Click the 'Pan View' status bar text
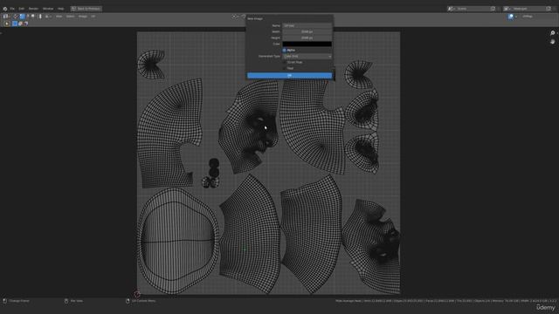Image resolution: width=559 pixels, height=314 pixels. pyautogui.click(x=77, y=301)
